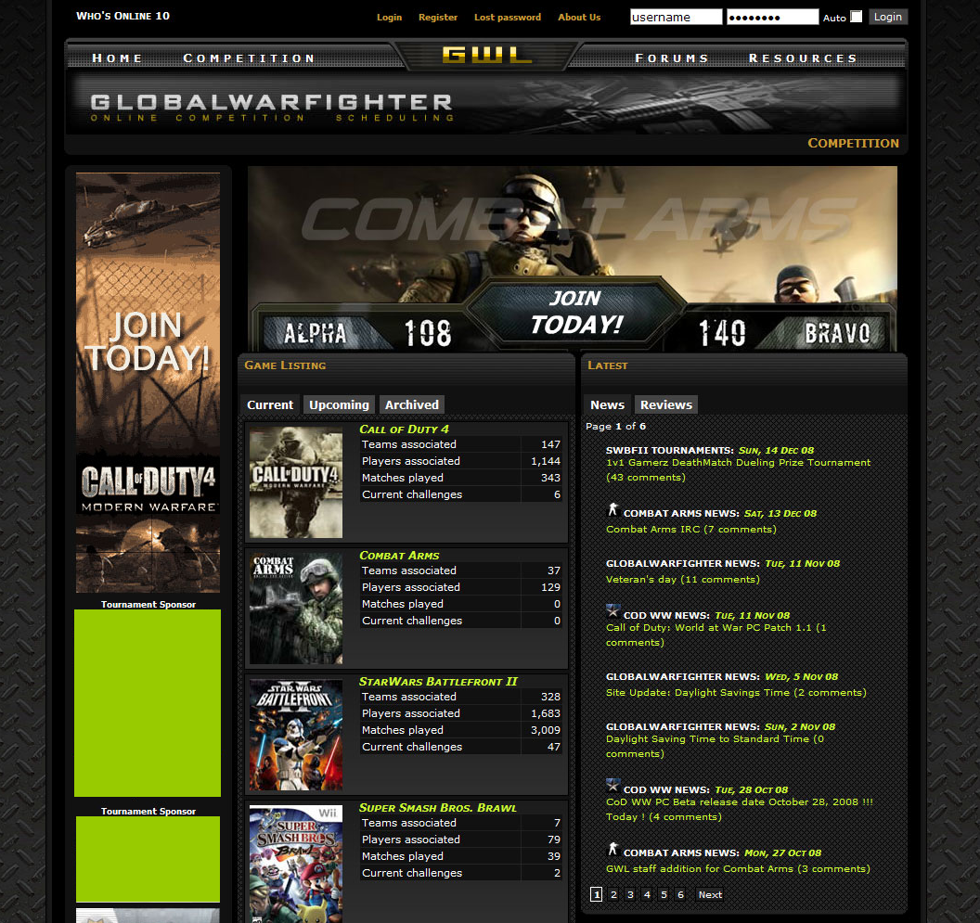Screen dimensions: 980x923
Task: Click the Combat Arms cover thumbnail
Action: (x=296, y=608)
